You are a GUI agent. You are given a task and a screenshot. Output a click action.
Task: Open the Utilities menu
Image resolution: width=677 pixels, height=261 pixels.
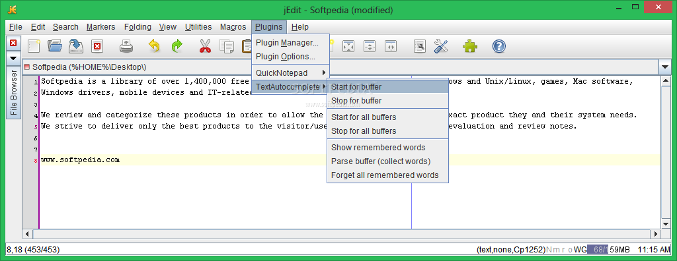(x=198, y=27)
